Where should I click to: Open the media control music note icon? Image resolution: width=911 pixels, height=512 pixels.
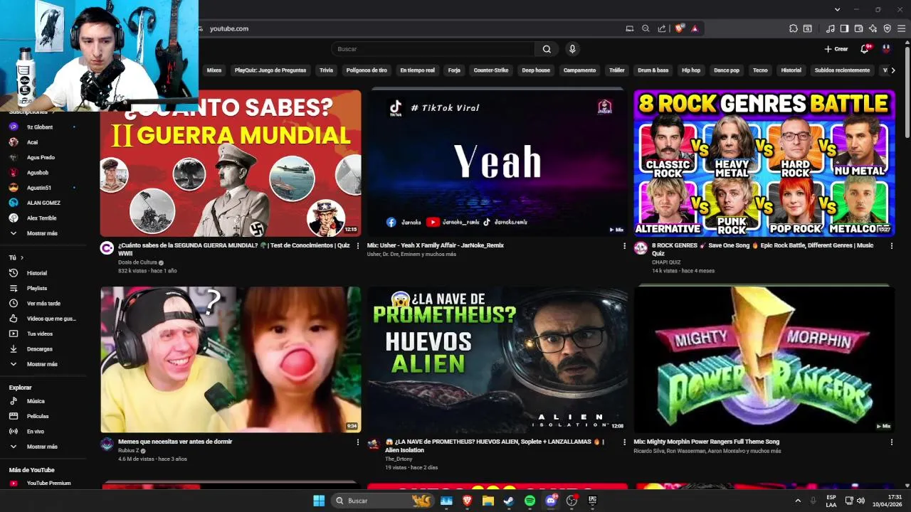click(x=831, y=28)
